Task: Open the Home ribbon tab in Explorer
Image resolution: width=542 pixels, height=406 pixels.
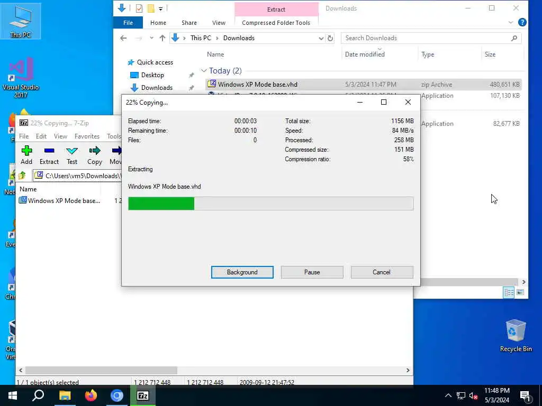Action: pos(158,23)
